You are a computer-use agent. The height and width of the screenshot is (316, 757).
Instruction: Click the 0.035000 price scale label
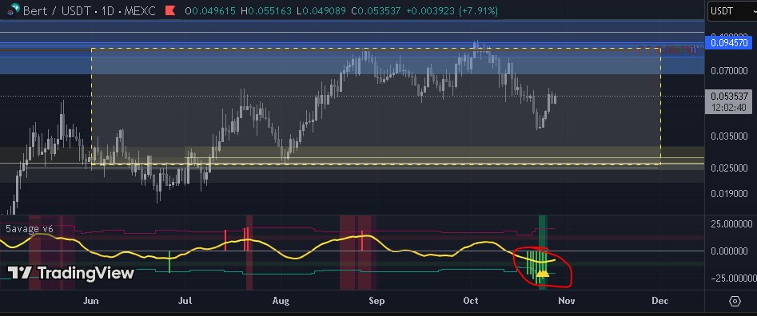coord(730,136)
